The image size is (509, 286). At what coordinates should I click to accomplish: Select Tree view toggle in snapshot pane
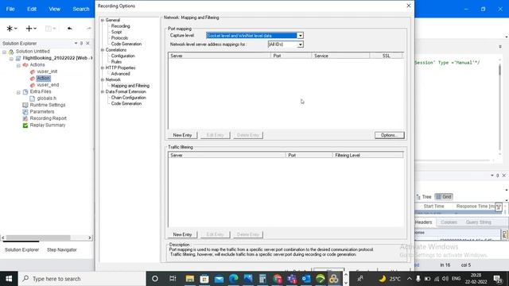(424, 197)
